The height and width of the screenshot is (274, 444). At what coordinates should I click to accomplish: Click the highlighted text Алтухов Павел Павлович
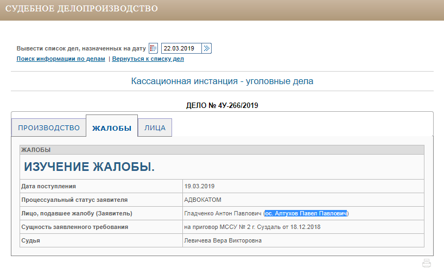306,213
